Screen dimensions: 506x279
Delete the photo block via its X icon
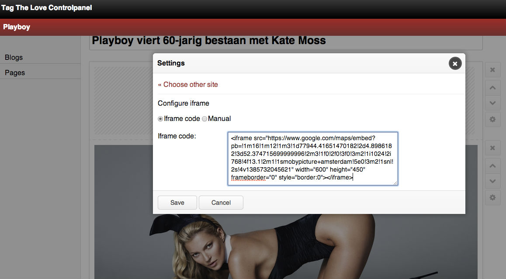point(492,148)
